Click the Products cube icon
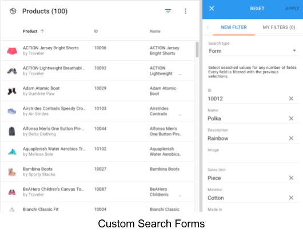This screenshot has height=240, width=303. coord(13,11)
